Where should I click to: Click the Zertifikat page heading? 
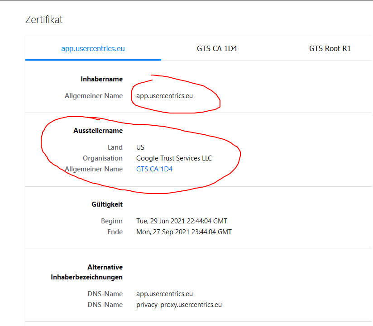point(44,19)
